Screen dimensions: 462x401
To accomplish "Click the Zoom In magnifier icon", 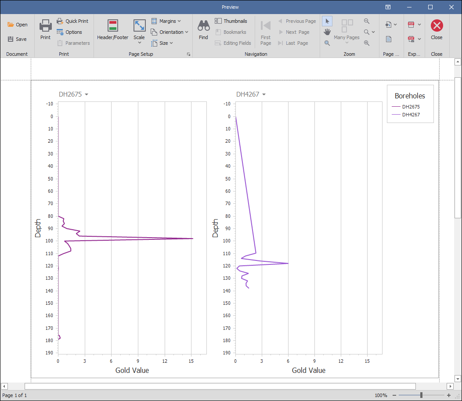I will tap(367, 43).
